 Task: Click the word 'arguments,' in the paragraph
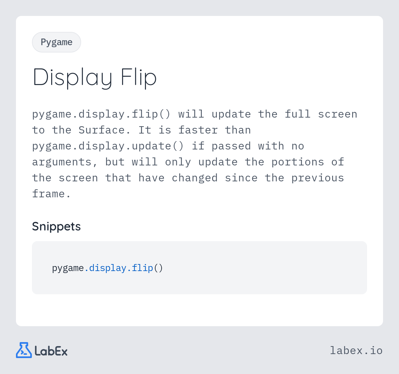[x=65, y=162]
